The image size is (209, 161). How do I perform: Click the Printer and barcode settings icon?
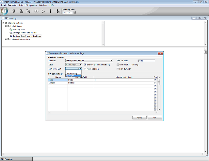pyautogui.click(x=11, y=33)
